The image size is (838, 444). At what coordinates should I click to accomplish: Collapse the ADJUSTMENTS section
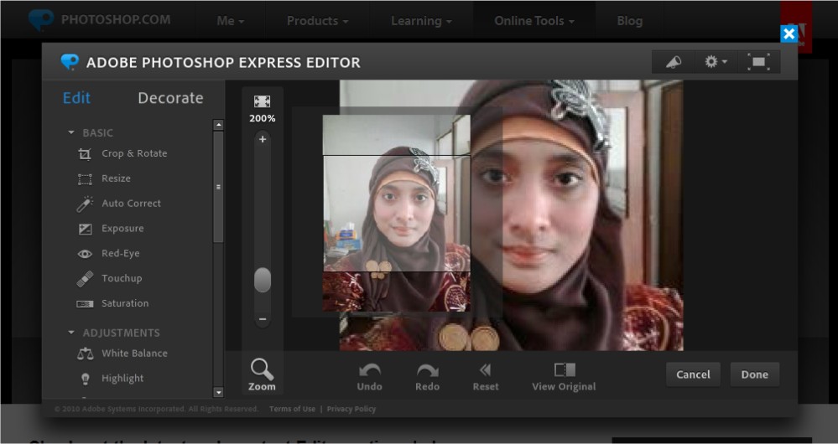click(71, 333)
